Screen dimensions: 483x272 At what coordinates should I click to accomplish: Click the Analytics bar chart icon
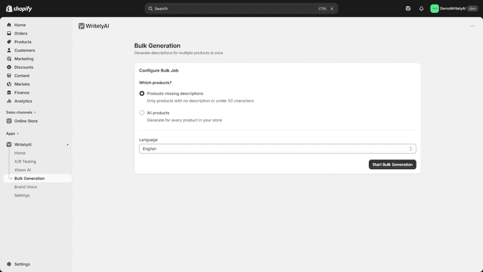click(9, 101)
